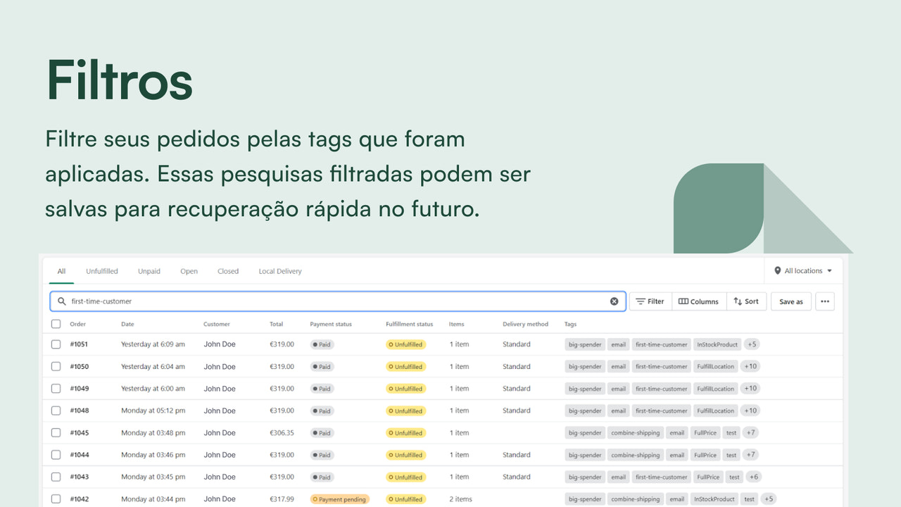
Task: Click Standard delivery method on order #1043
Action: coord(517,477)
